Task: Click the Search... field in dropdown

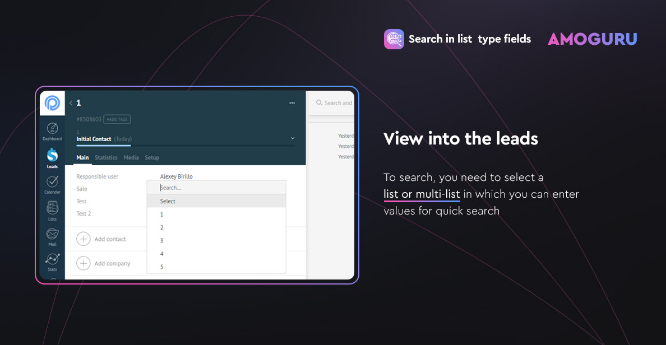Action: pos(216,188)
